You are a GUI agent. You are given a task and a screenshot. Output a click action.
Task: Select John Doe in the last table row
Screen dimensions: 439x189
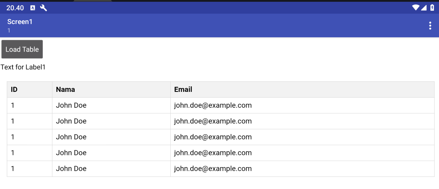pos(71,169)
